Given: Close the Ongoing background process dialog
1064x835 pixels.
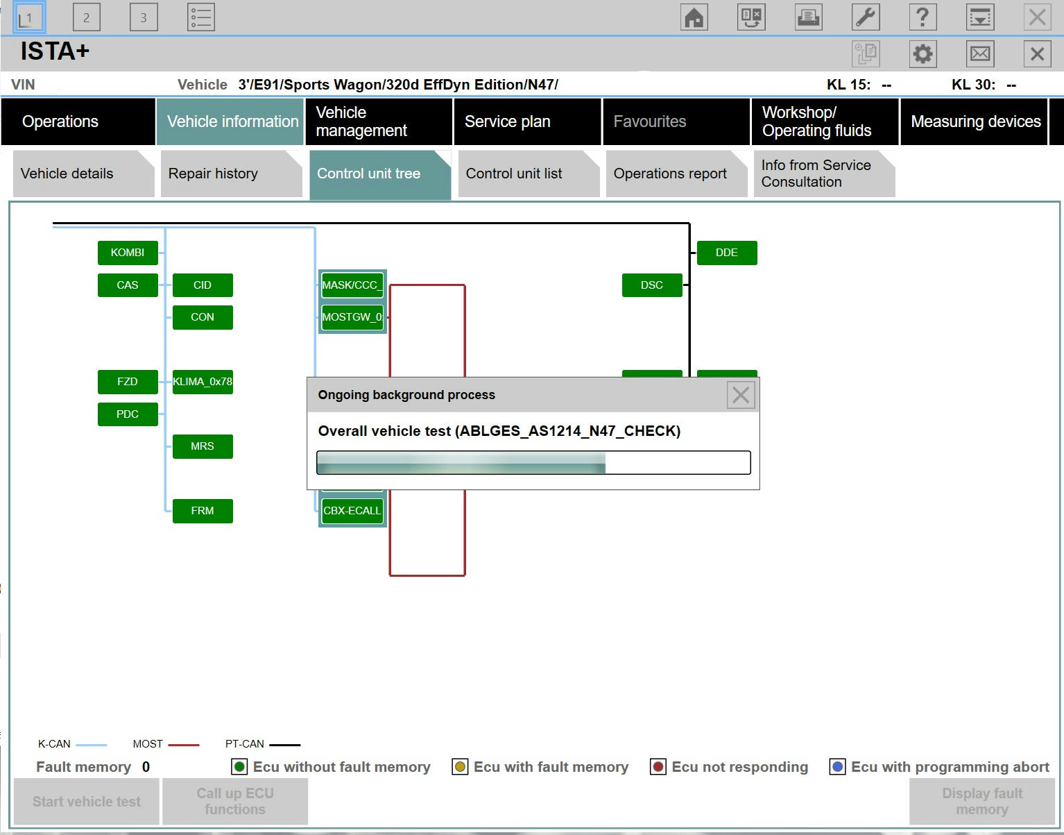Looking at the screenshot, I should pyautogui.click(x=741, y=395).
